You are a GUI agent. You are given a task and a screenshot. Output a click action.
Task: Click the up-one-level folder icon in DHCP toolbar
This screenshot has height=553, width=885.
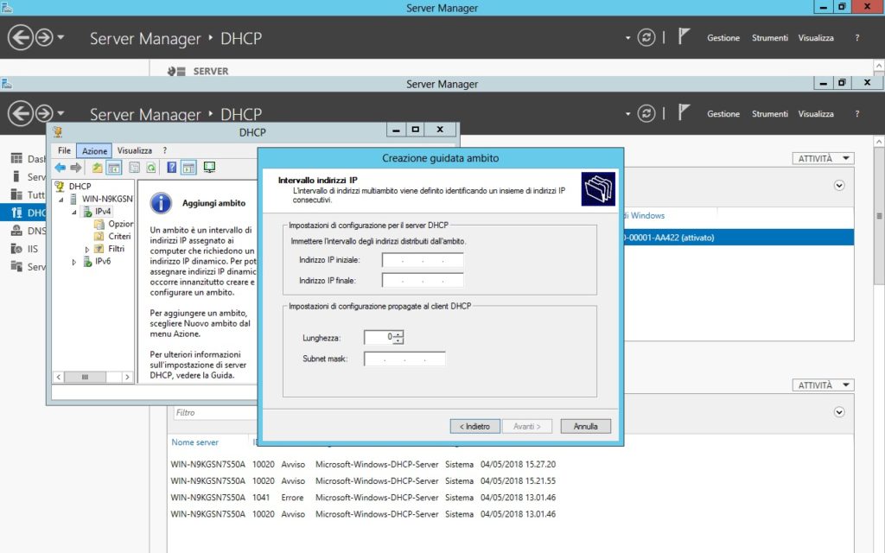97,168
